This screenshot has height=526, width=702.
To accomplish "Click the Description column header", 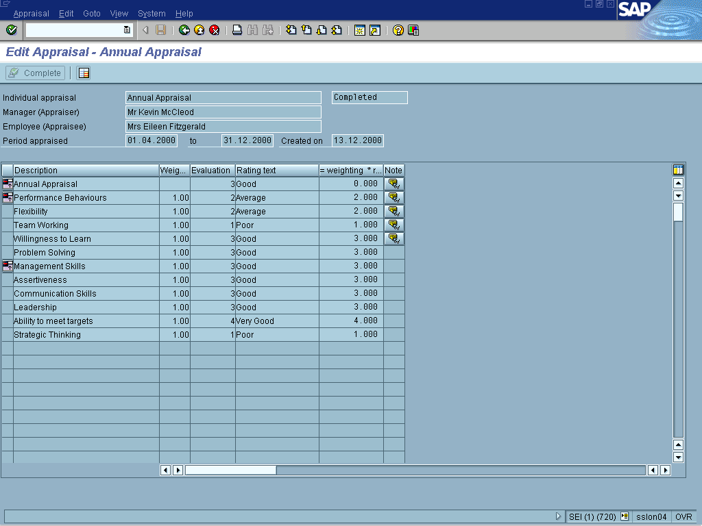I will point(86,171).
